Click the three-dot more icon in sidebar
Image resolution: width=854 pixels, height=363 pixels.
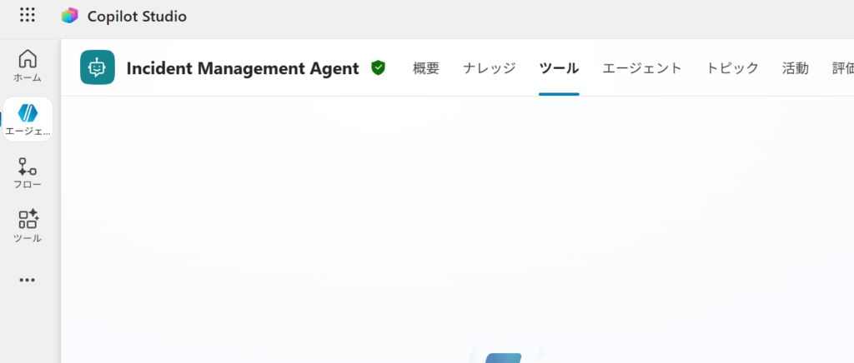[28, 281]
